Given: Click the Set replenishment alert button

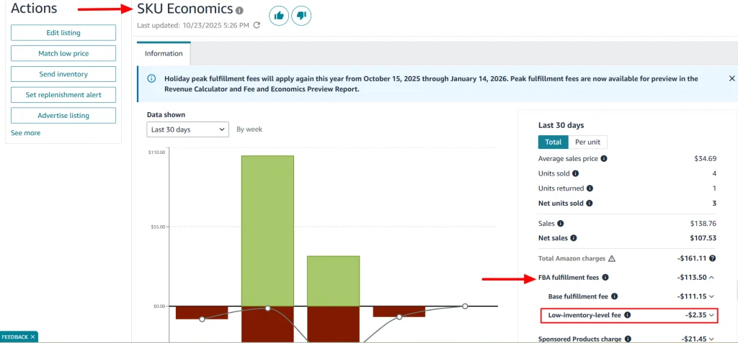Looking at the screenshot, I should tap(63, 95).
